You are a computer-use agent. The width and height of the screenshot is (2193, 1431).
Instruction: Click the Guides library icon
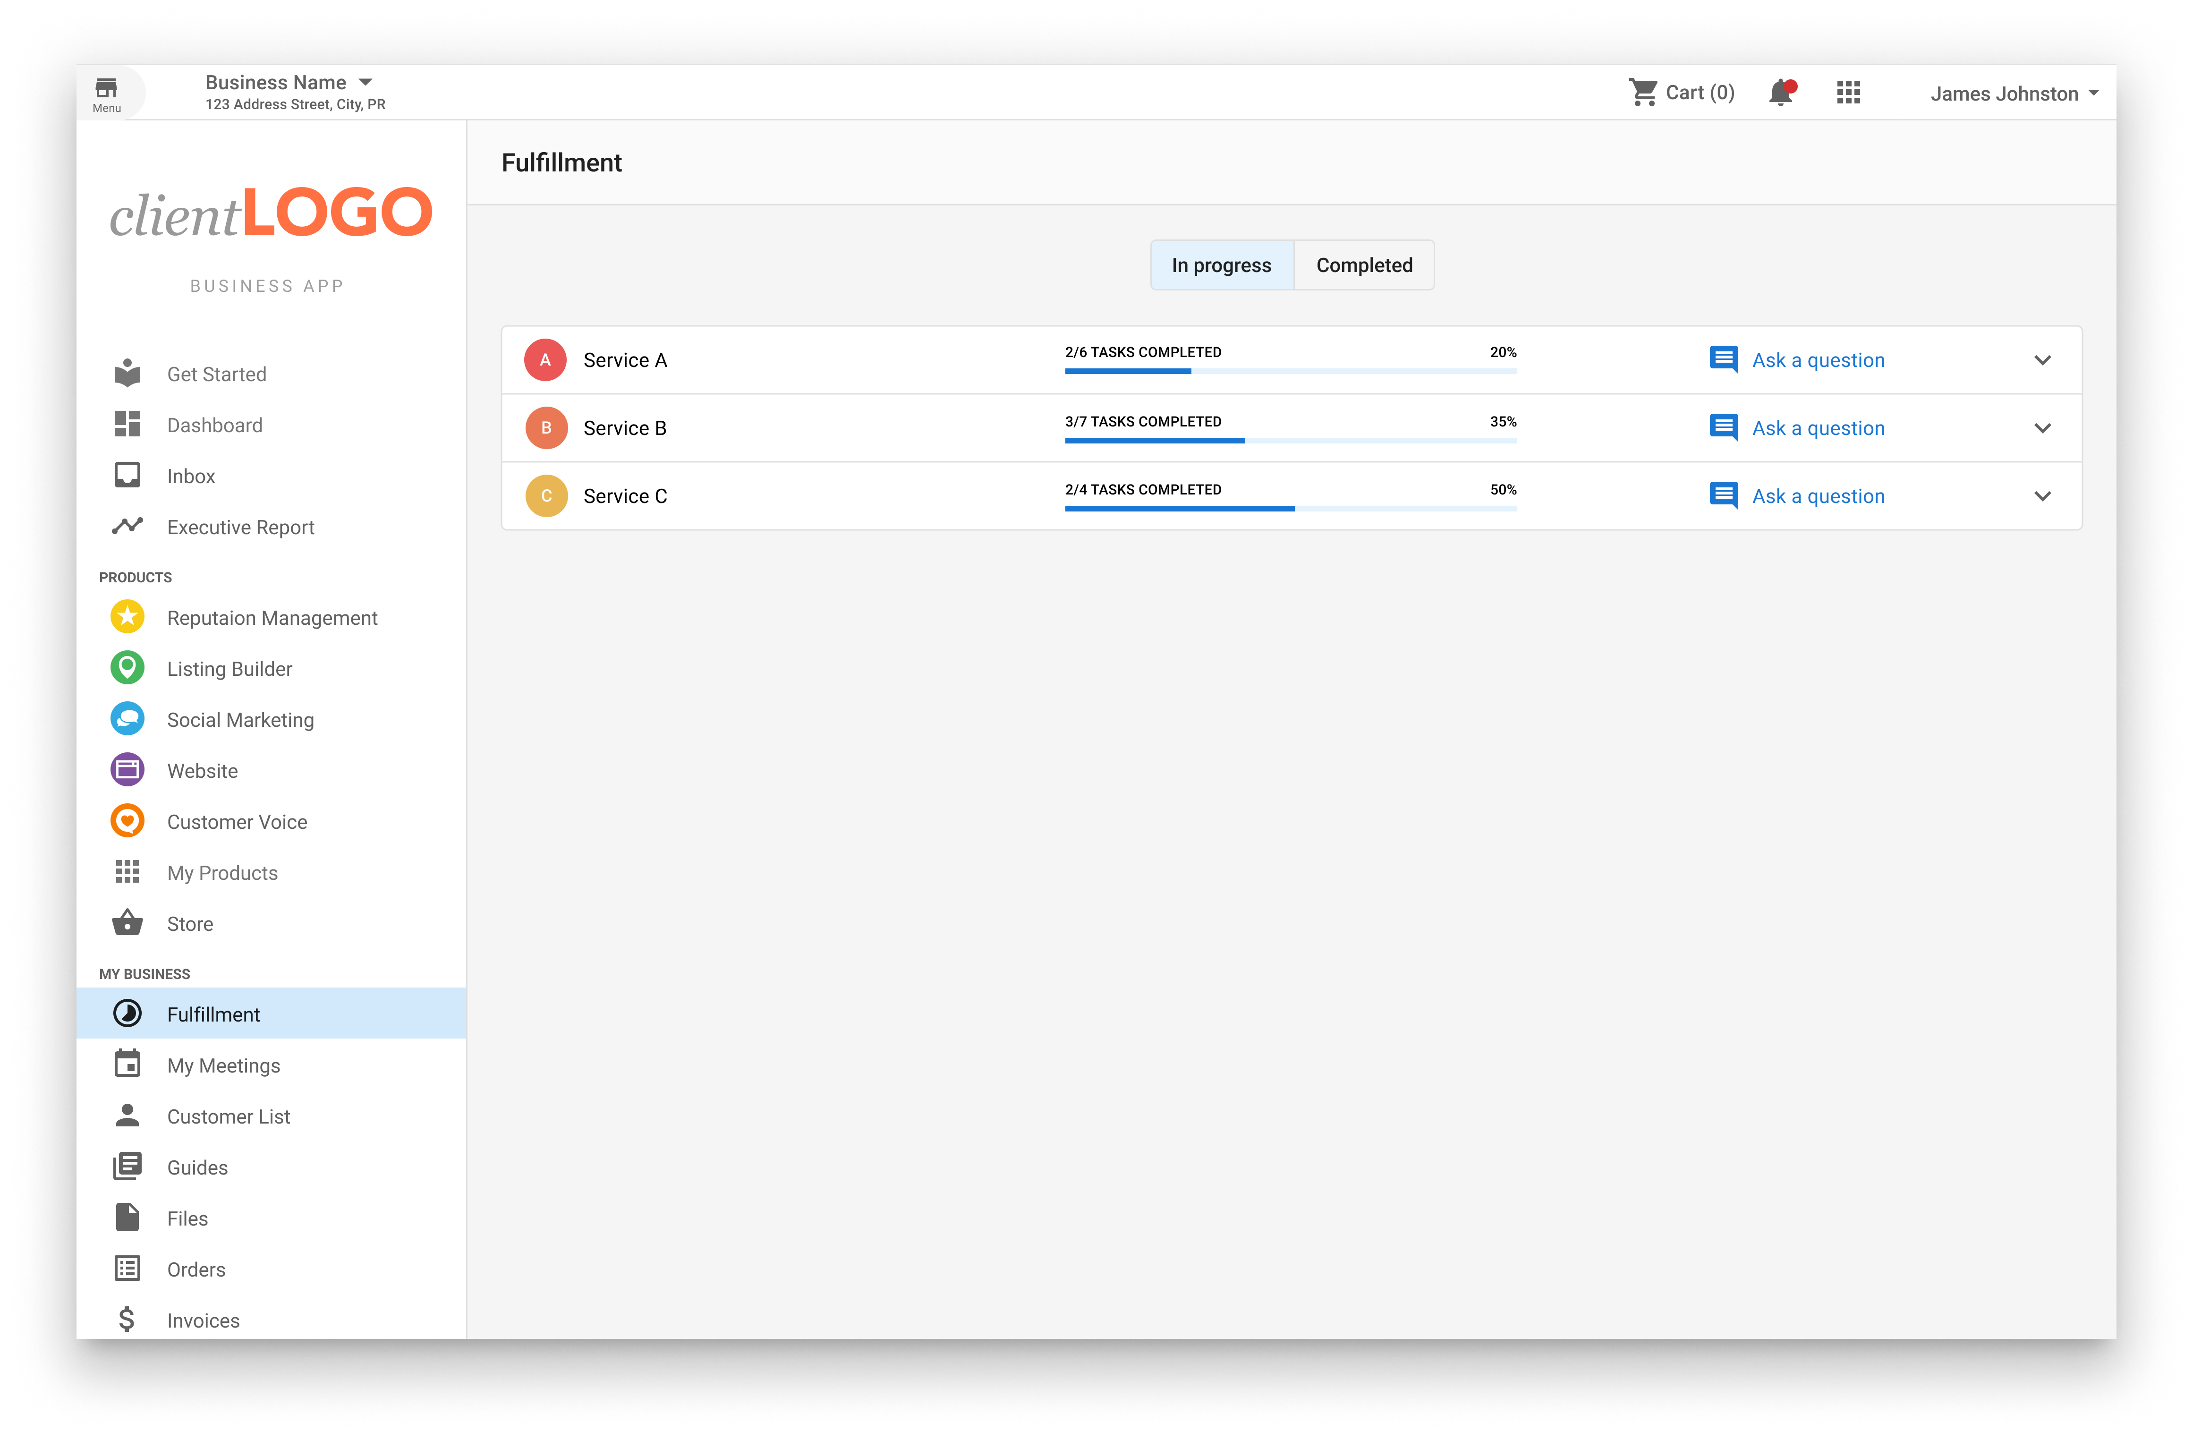(x=127, y=1167)
